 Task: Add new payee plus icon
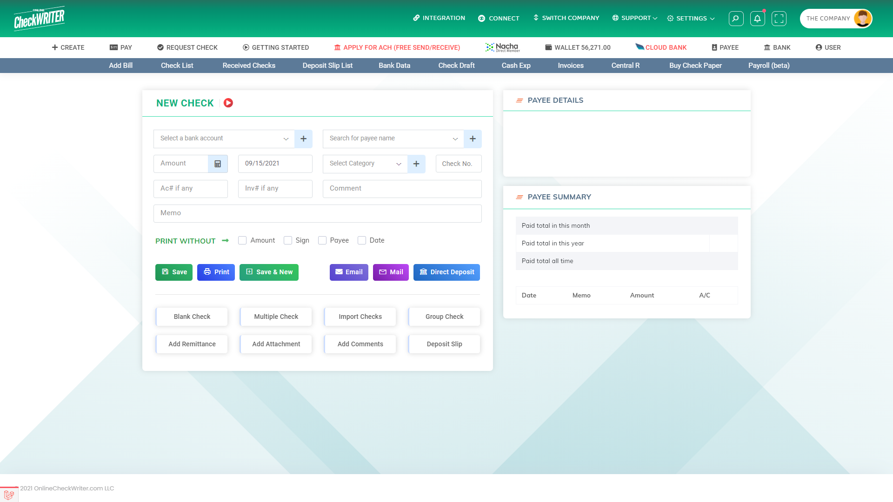pyautogui.click(x=473, y=139)
